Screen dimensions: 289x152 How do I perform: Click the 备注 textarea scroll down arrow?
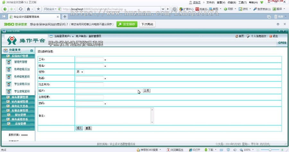pos(152,122)
